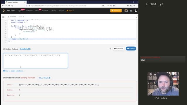
Task: Open the playground terminal icon
Action: click(x=126, y=10)
